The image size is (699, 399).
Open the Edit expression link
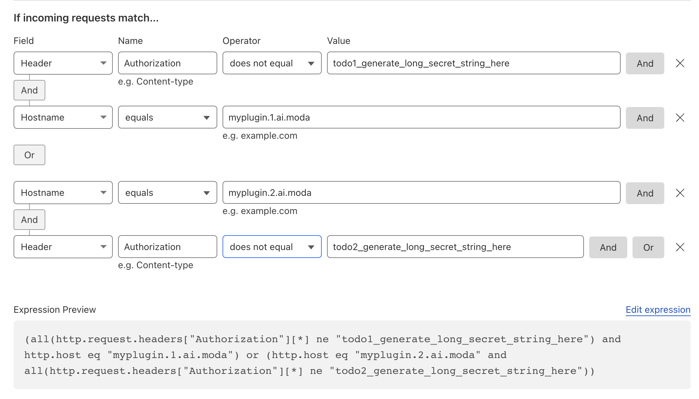(x=658, y=309)
